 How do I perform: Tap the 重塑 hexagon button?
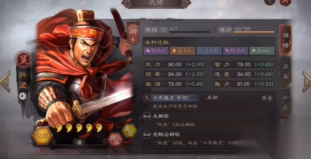129,131
